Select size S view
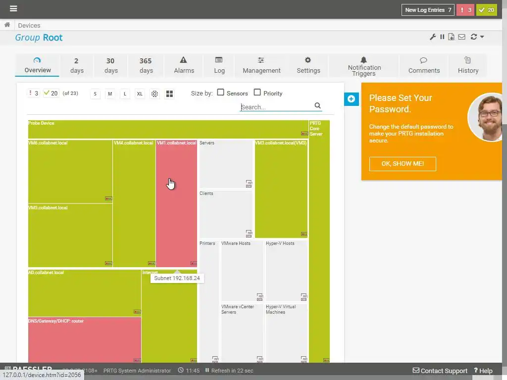The width and height of the screenshot is (507, 380). tap(95, 94)
